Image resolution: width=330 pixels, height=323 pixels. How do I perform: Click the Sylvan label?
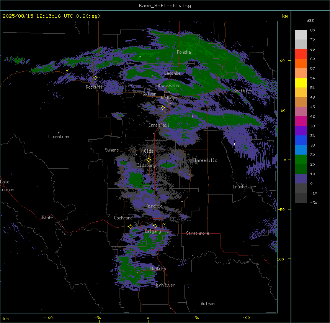point(149,94)
